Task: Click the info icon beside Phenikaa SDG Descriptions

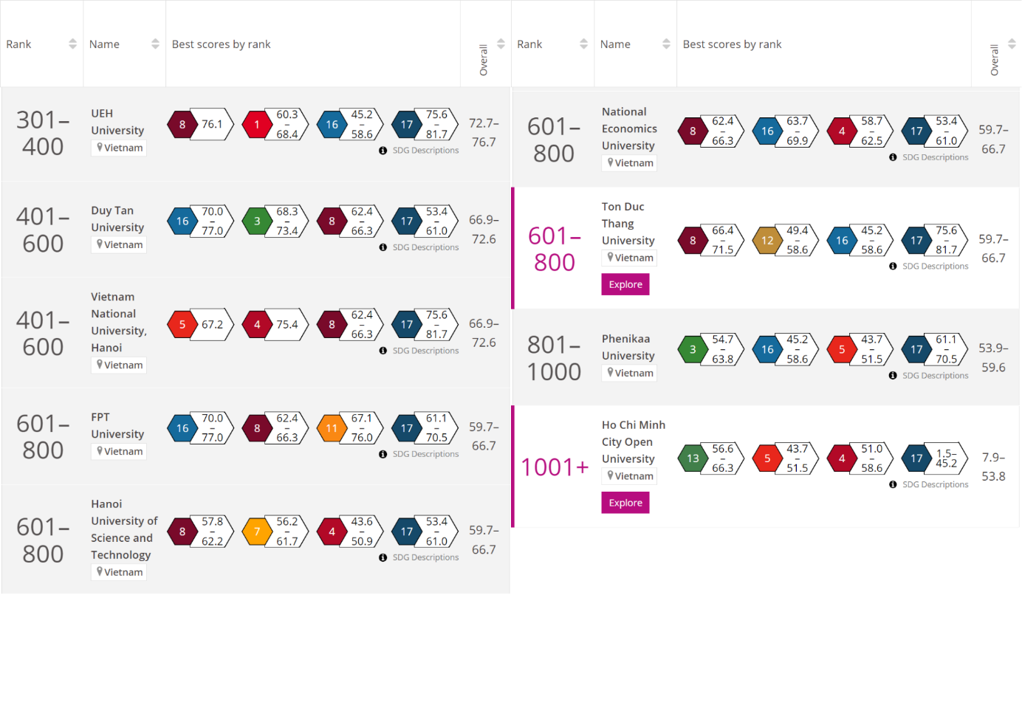Action: pyautogui.click(x=893, y=376)
